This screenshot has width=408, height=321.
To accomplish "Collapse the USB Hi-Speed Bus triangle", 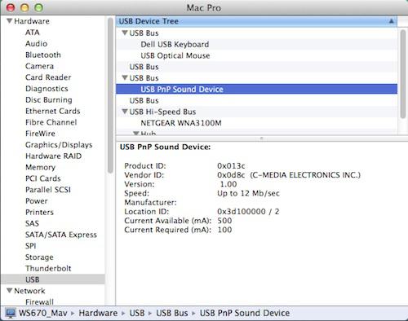I will coord(125,112).
